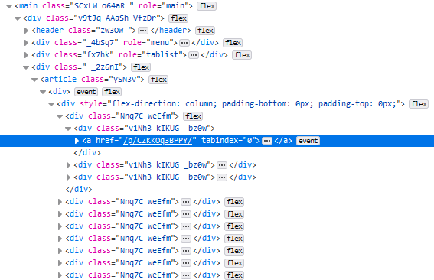Viewport: 434px width, 280px height.
Task: Toggle flex badge on expanded Nnq7C weEfm div
Action: pyautogui.click(x=193, y=116)
